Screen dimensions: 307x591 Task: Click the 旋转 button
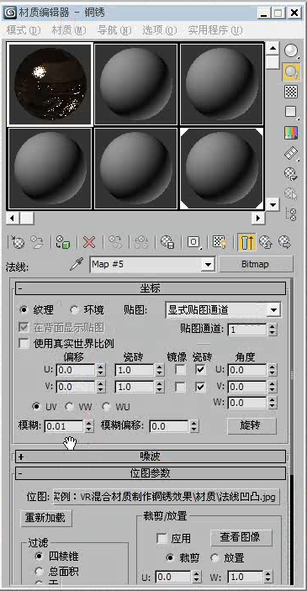[252, 426]
